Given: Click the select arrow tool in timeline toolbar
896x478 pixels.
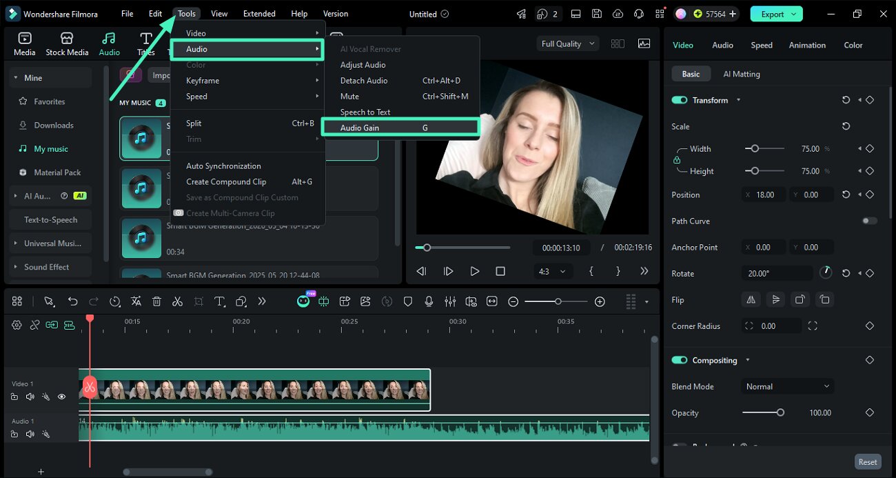Looking at the screenshot, I should 49,301.
